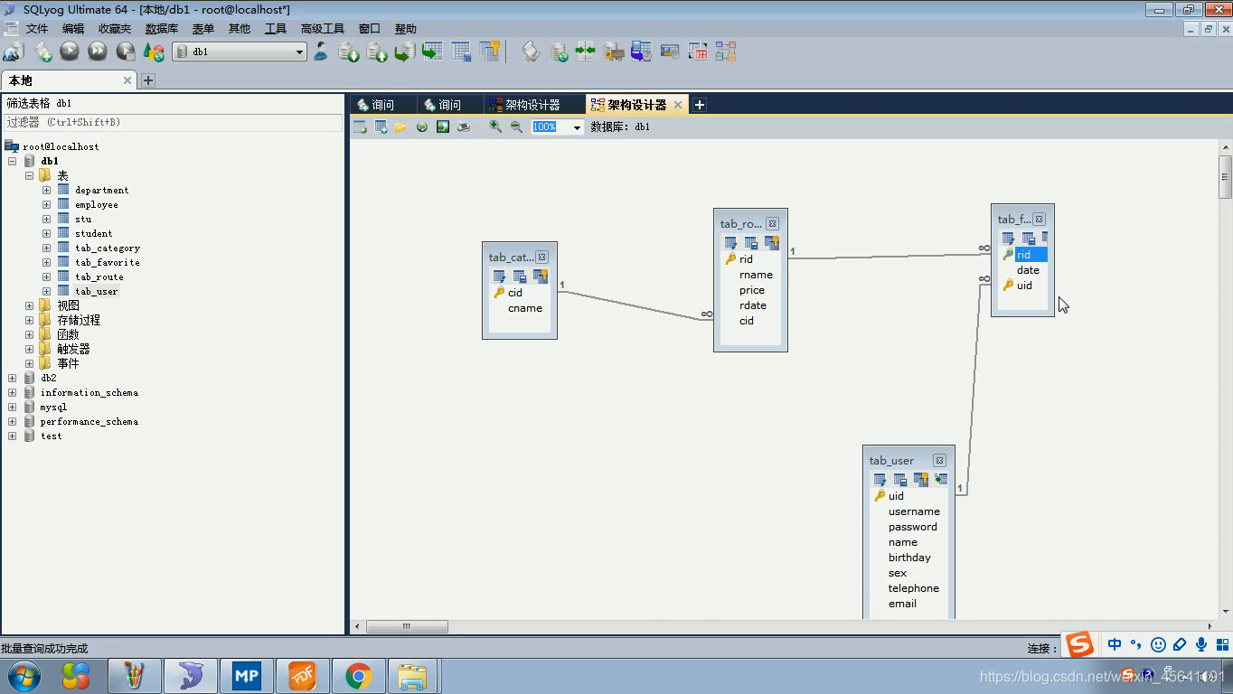
Task: Click the export canvas as image icon
Action: coord(443,127)
